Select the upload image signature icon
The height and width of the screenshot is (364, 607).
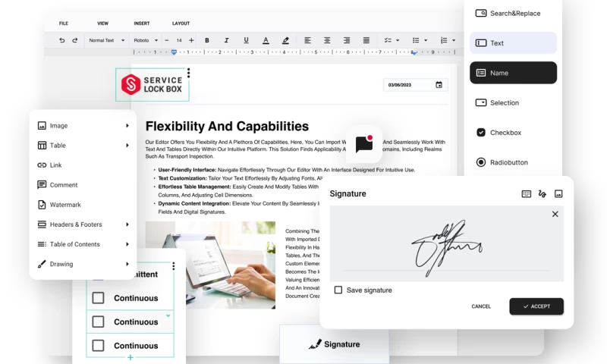(x=558, y=194)
